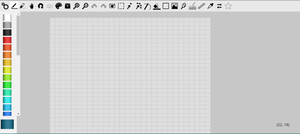The height and width of the screenshot is (134, 300).
Task: Select the single-dot magic wand tool
Action: coord(129,6)
